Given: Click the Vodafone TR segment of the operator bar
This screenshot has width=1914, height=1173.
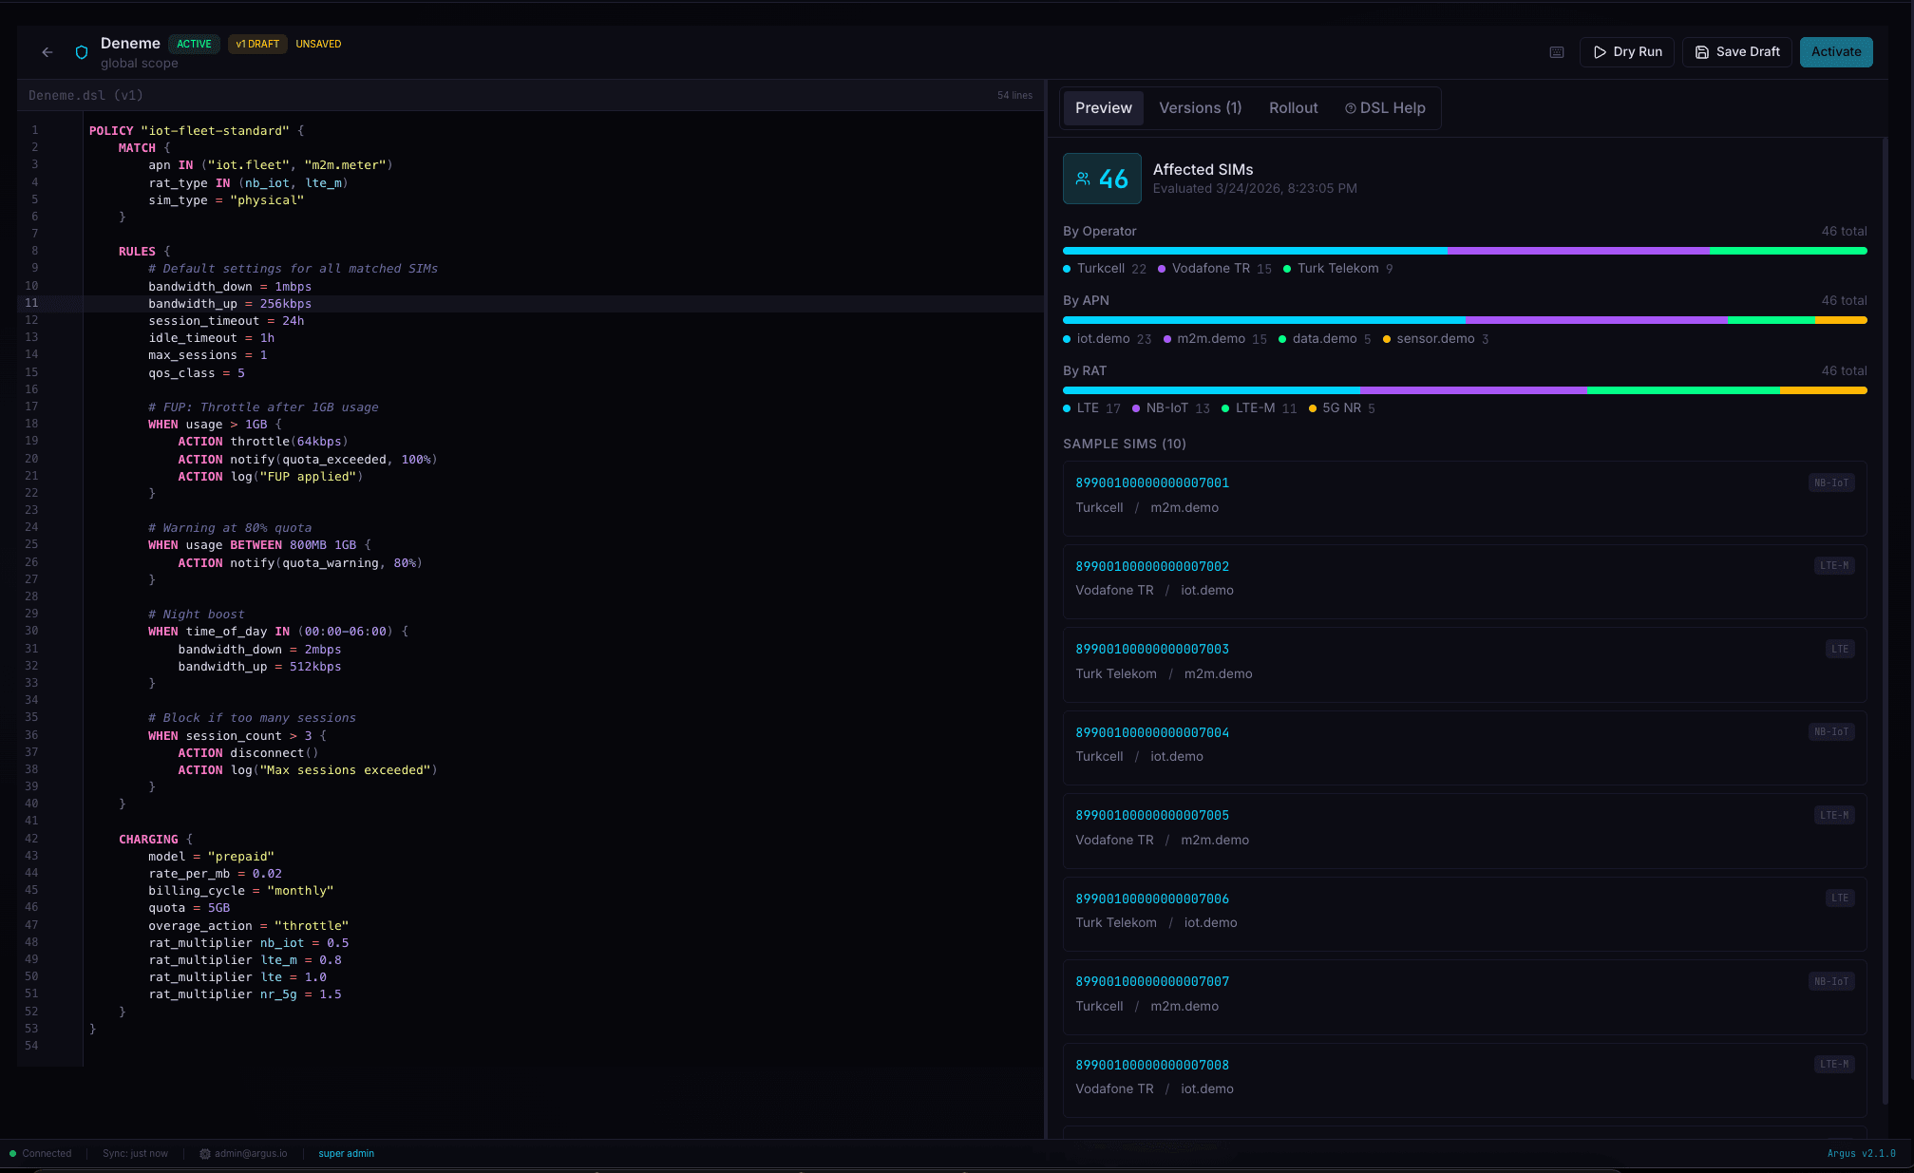Looking at the screenshot, I should [1577, 250].
